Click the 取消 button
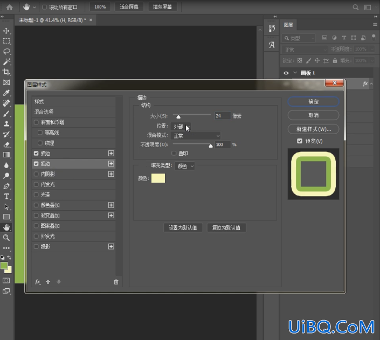This screenshot has height=340, width=380. pos(313,115)
